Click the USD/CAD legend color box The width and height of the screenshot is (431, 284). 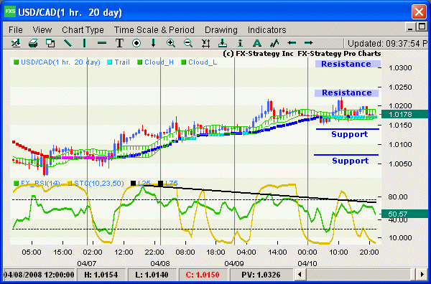17,62
